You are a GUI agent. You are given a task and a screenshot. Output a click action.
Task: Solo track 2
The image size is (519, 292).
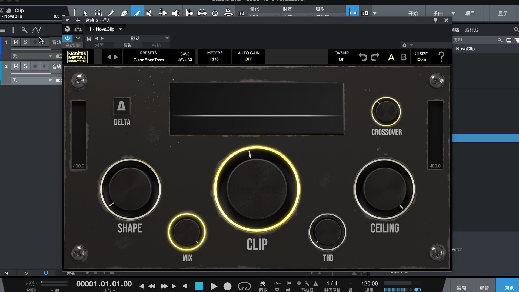(25, 66)
